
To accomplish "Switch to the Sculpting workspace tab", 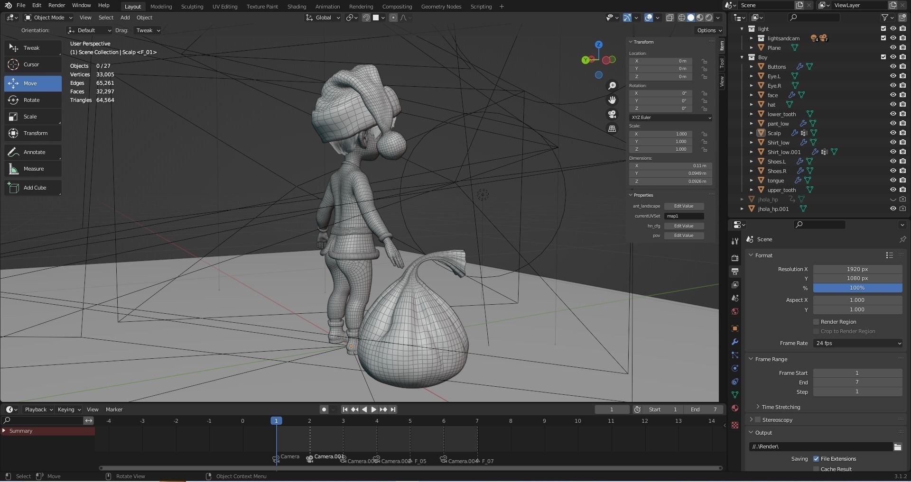I will (x=192, y=7).
